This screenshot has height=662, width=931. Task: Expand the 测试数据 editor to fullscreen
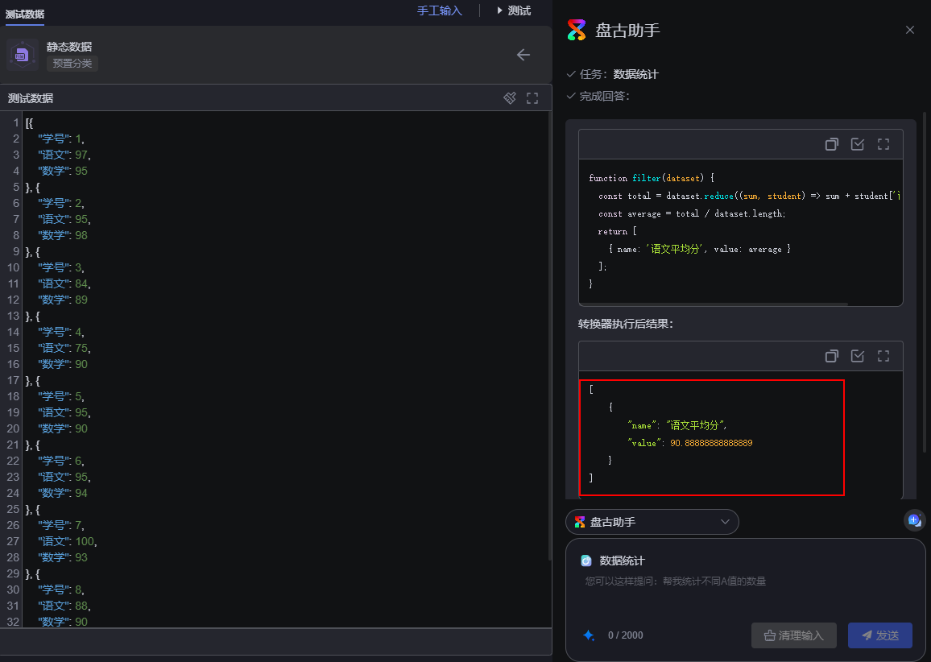pyautogui.click(x=532, y=98)
